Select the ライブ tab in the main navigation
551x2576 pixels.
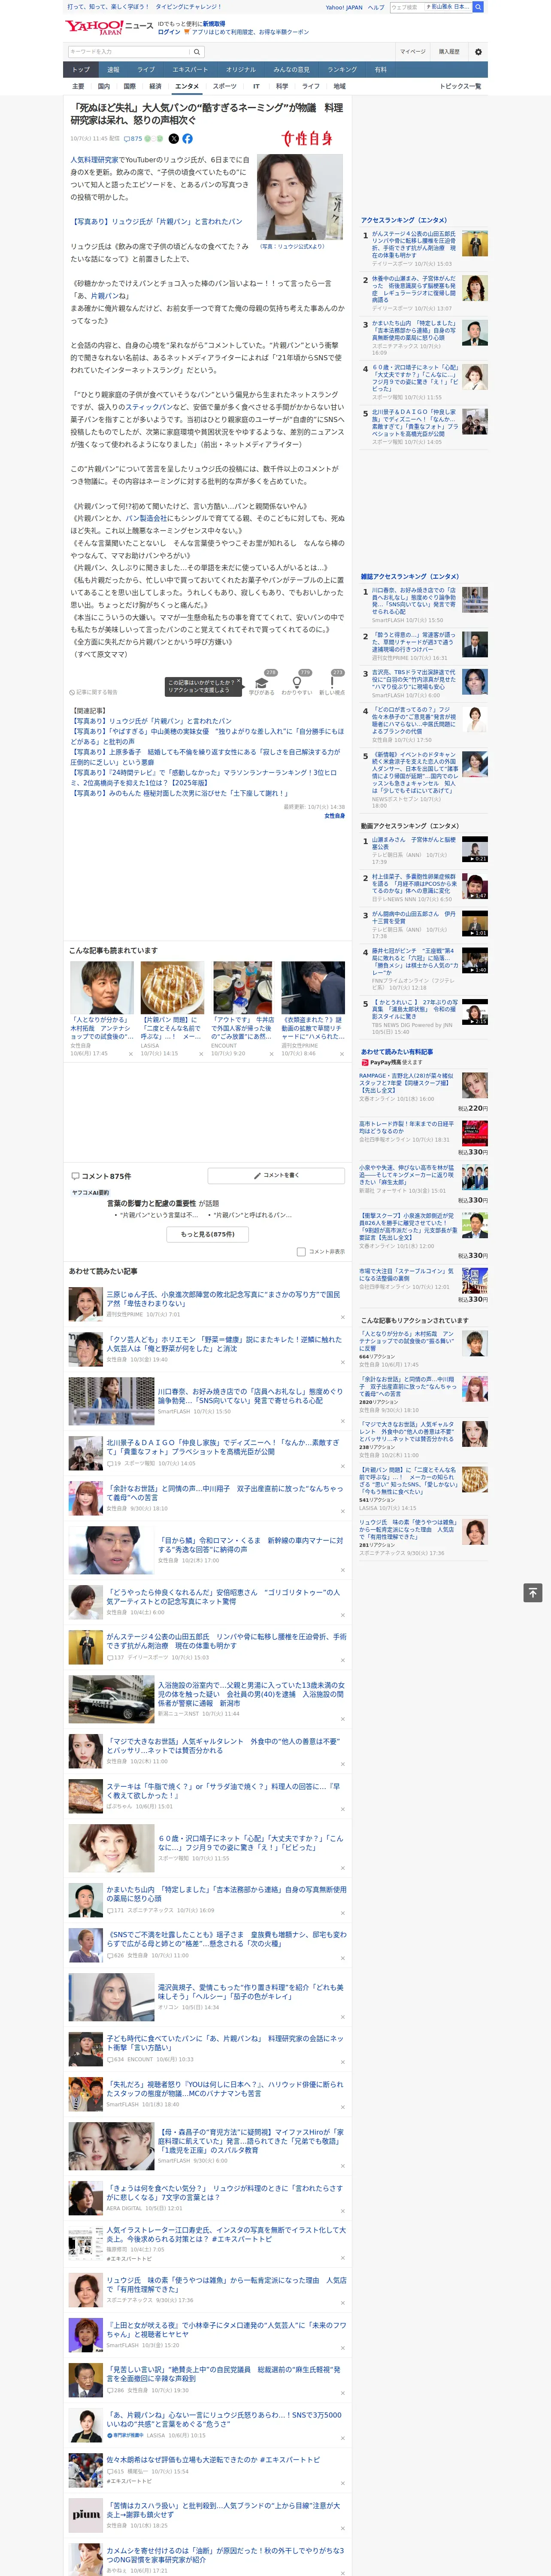(x=146, y=70)
